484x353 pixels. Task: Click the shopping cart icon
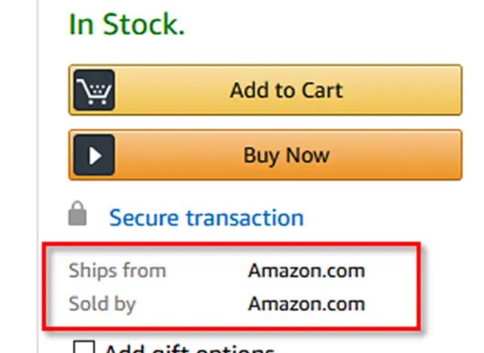tap(94, 91)
